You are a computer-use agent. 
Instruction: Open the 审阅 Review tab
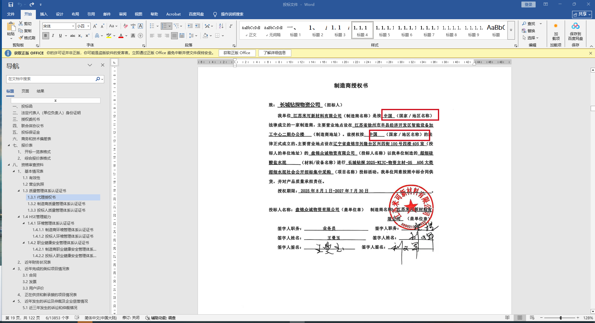(123, 14)
